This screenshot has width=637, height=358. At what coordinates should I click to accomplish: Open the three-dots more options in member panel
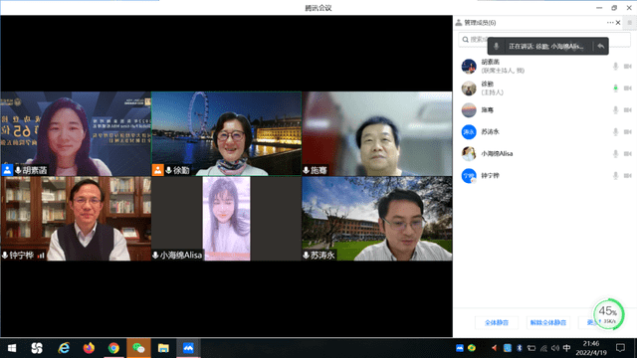[610, 23]
